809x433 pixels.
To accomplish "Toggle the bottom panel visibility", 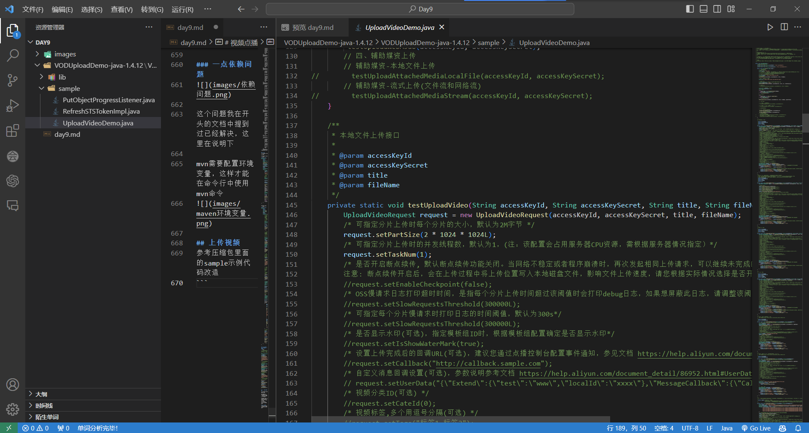I will [703, 9].
